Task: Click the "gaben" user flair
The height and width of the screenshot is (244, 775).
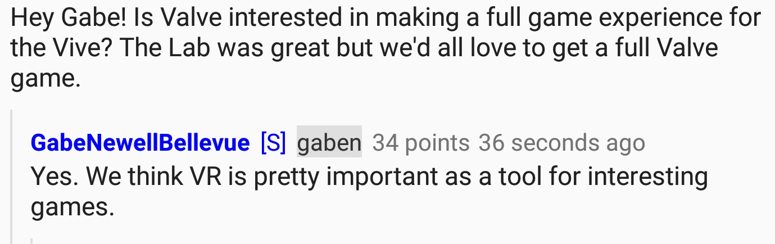Action: coord(329,143)
